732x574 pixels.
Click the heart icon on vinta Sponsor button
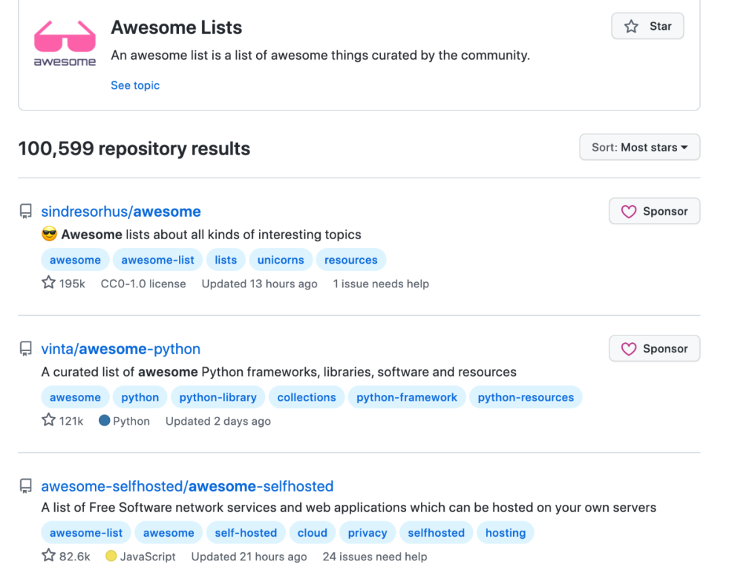[628, 348]
